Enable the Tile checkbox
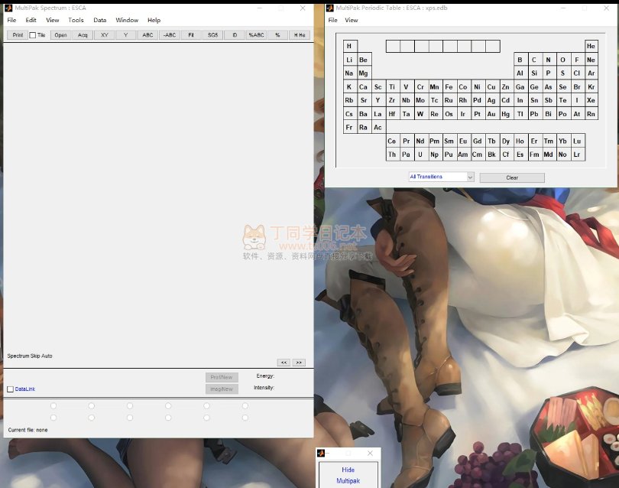Screen dimensions: 619x488 32,35
